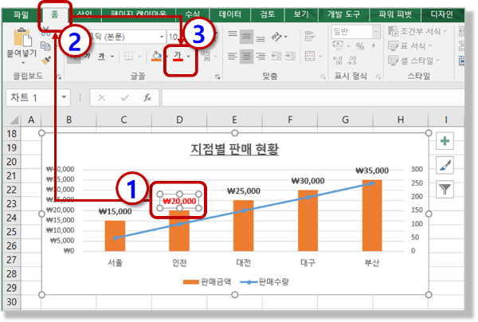Click the fx insert function icon
The height and width of the screenshot is (322, 478).
coord(147,97)
